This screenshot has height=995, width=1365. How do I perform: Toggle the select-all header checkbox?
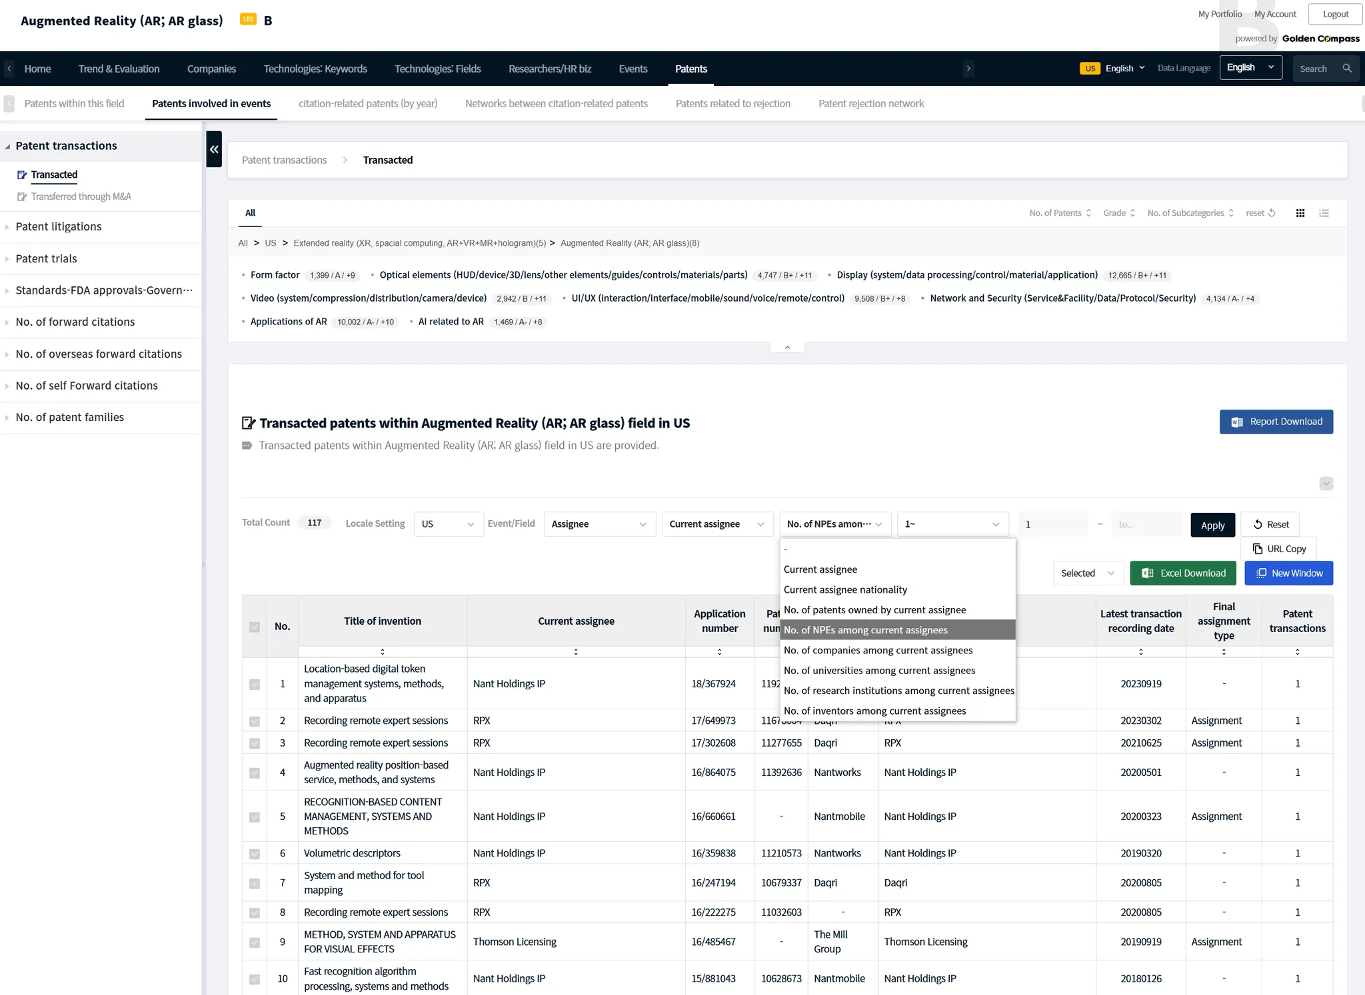pyautogui.click(x=254, y=627)
